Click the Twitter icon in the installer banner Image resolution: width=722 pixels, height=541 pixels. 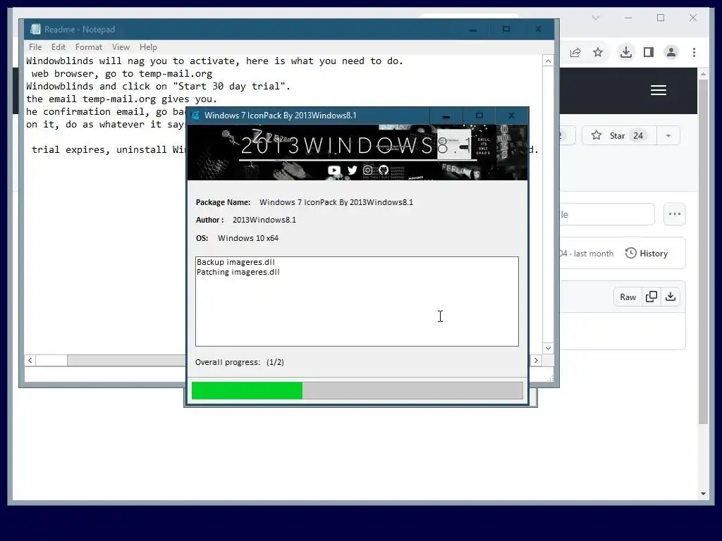click(x=353, y=170)
